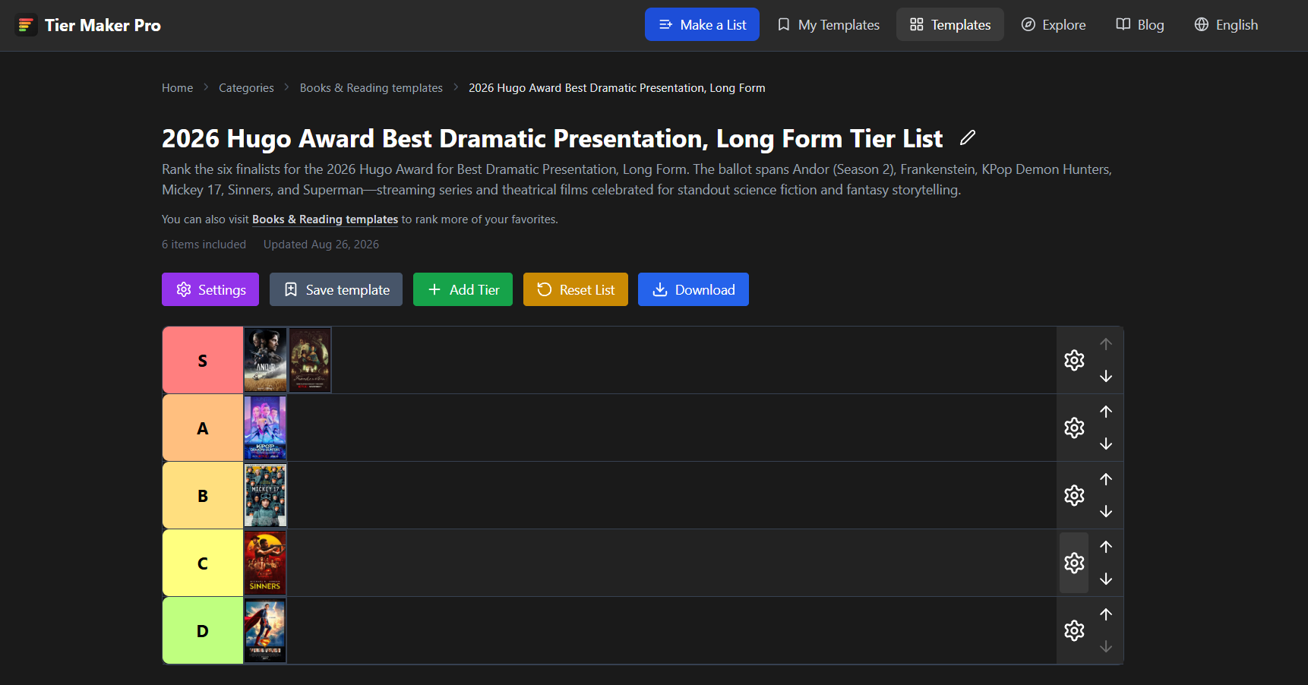
Task: Click the orange A tier label
Action: click(203, 428)
